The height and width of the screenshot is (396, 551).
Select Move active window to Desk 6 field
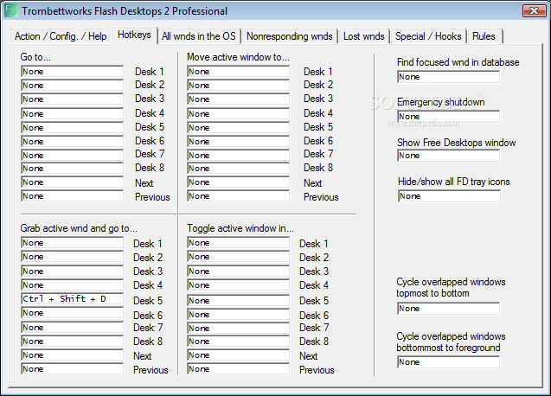tap(239, 141)
